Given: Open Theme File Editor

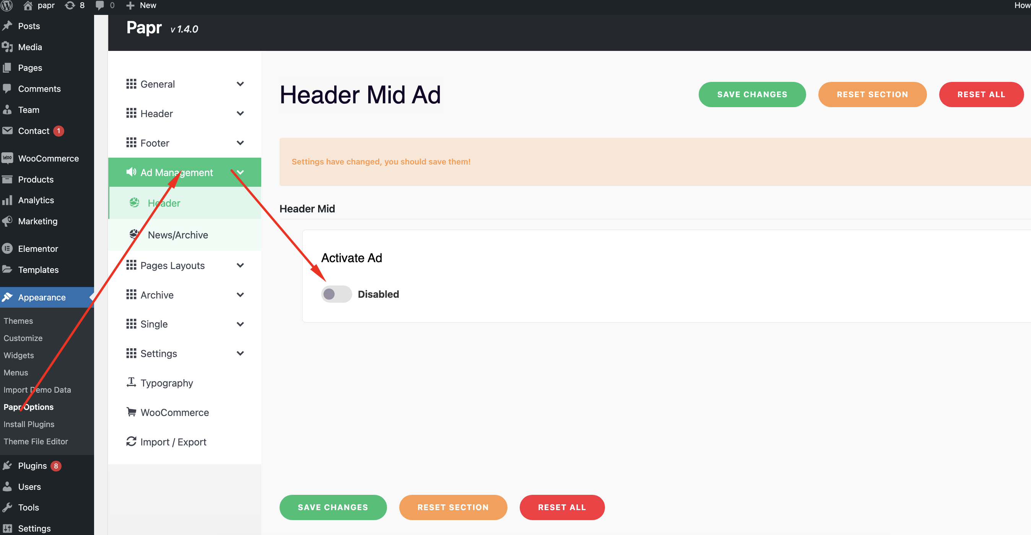Looking at the screenshot, I should (x=36, y=441).
